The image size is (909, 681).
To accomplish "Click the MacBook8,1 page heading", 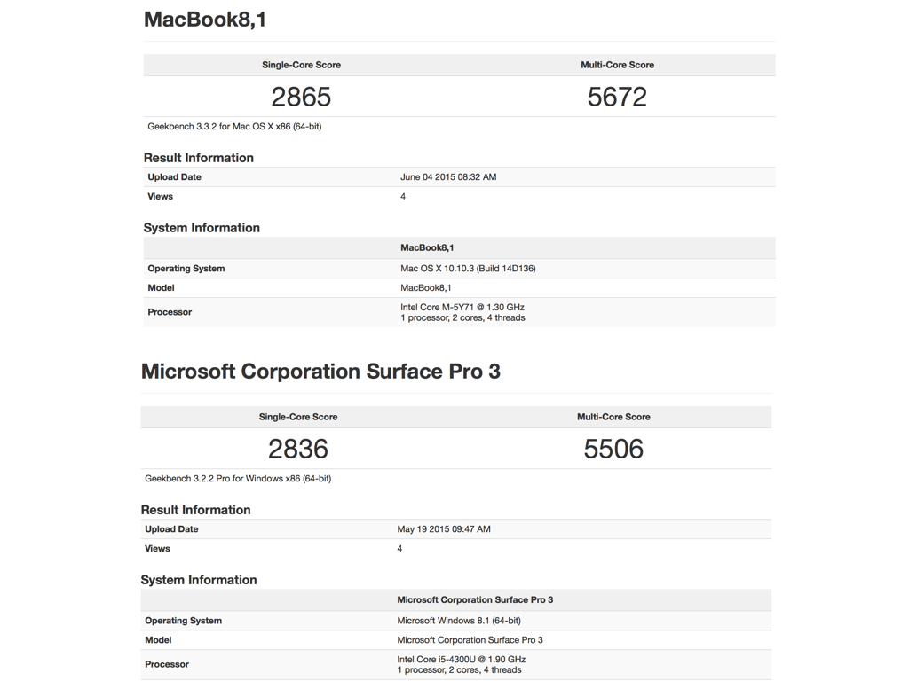I will coord(205,20).
